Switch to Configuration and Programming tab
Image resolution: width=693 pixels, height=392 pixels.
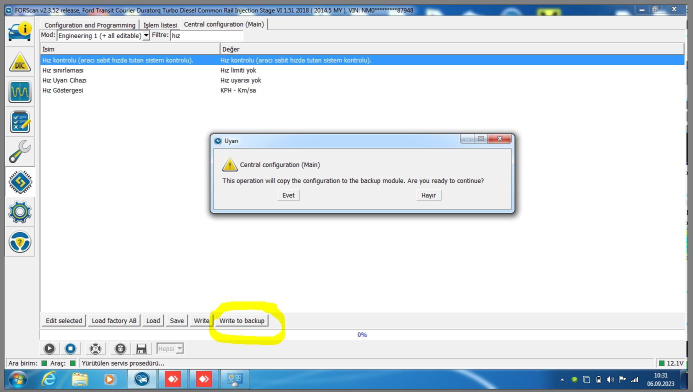click(89, 25)
